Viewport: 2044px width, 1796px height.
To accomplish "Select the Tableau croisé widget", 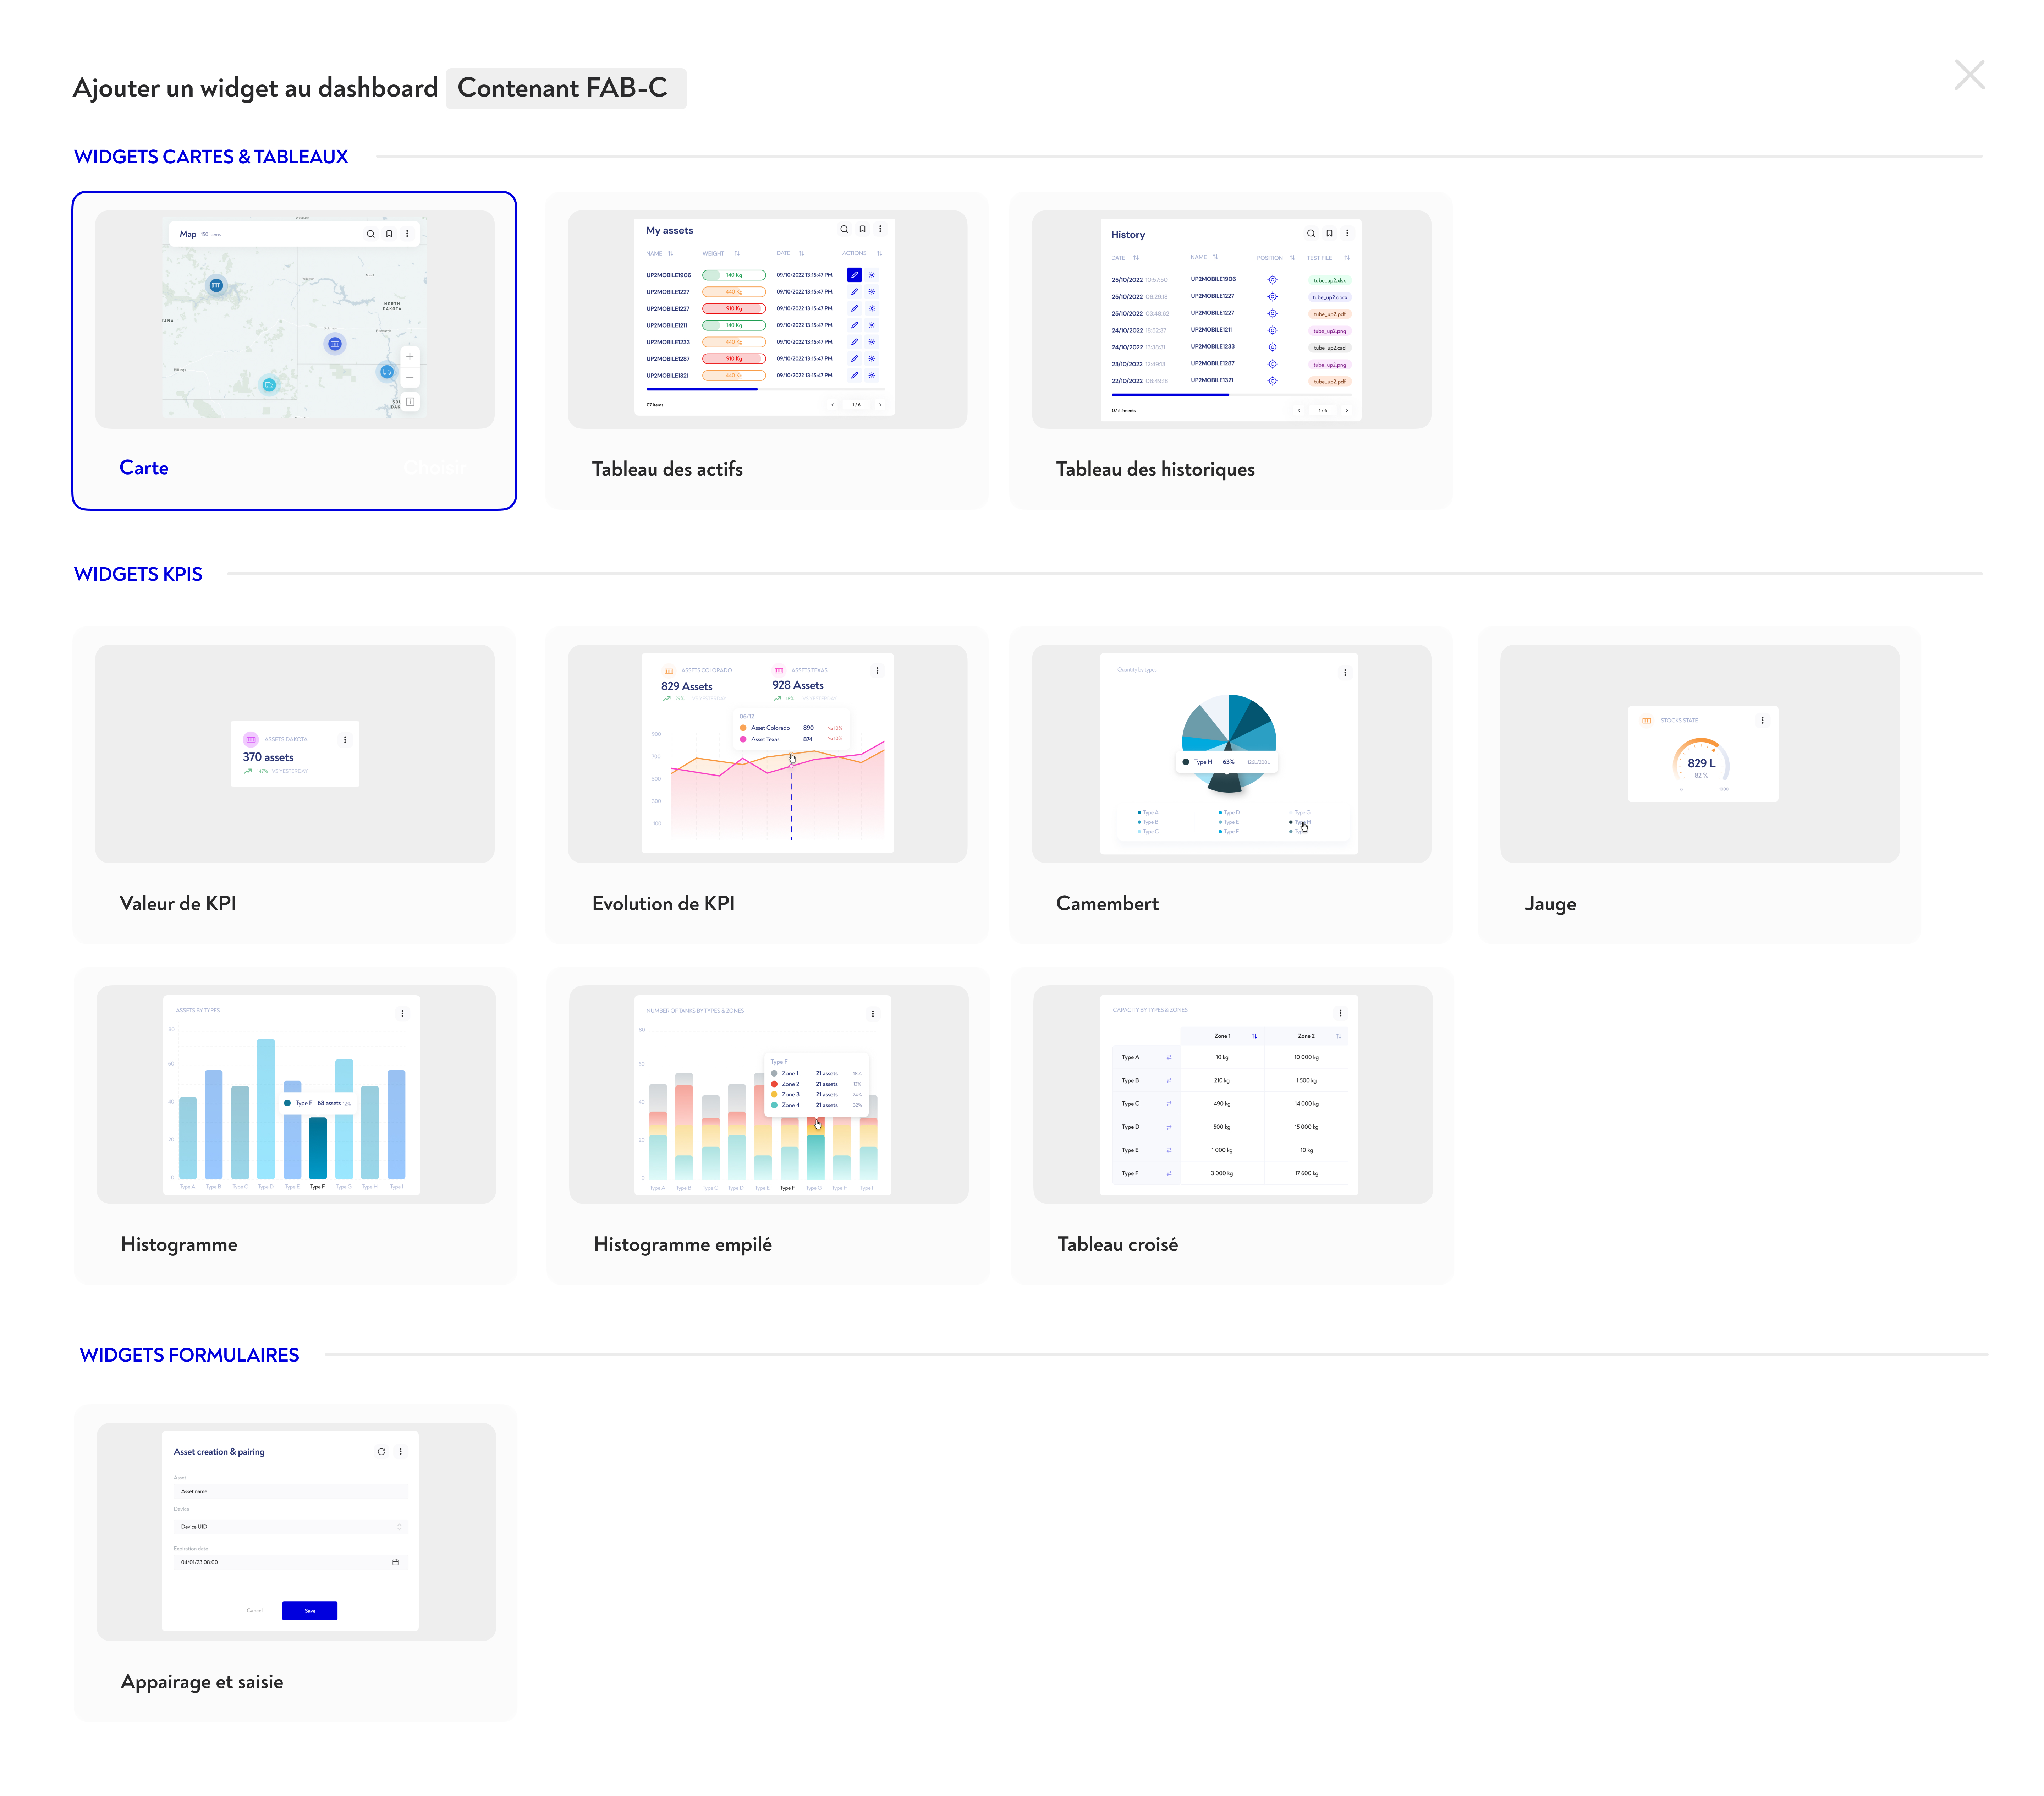I will [1232, 1126].
